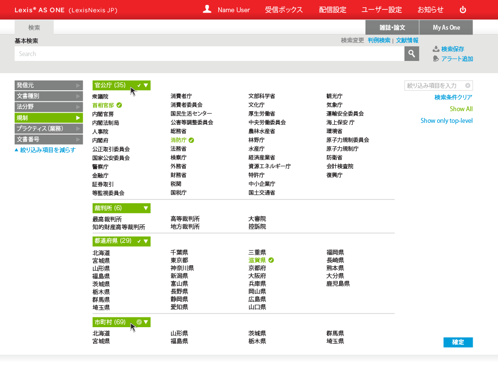The width and height of the screenshot is (498, 373).
Task: Select the 規制 filter category
Action: 49,118
